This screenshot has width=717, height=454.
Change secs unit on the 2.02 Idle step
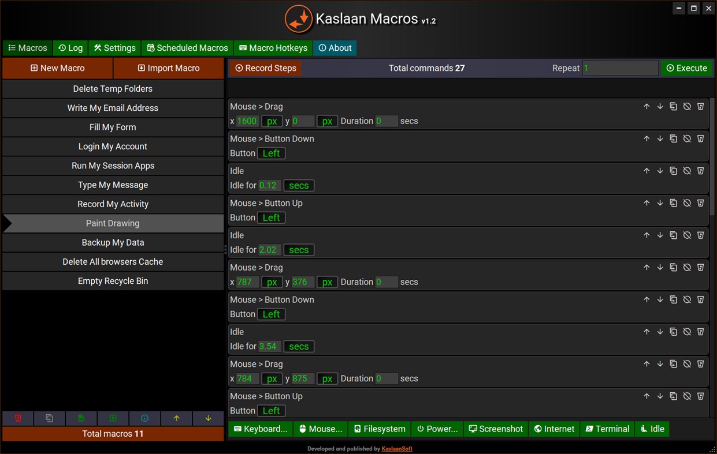(x=299, y=250)
